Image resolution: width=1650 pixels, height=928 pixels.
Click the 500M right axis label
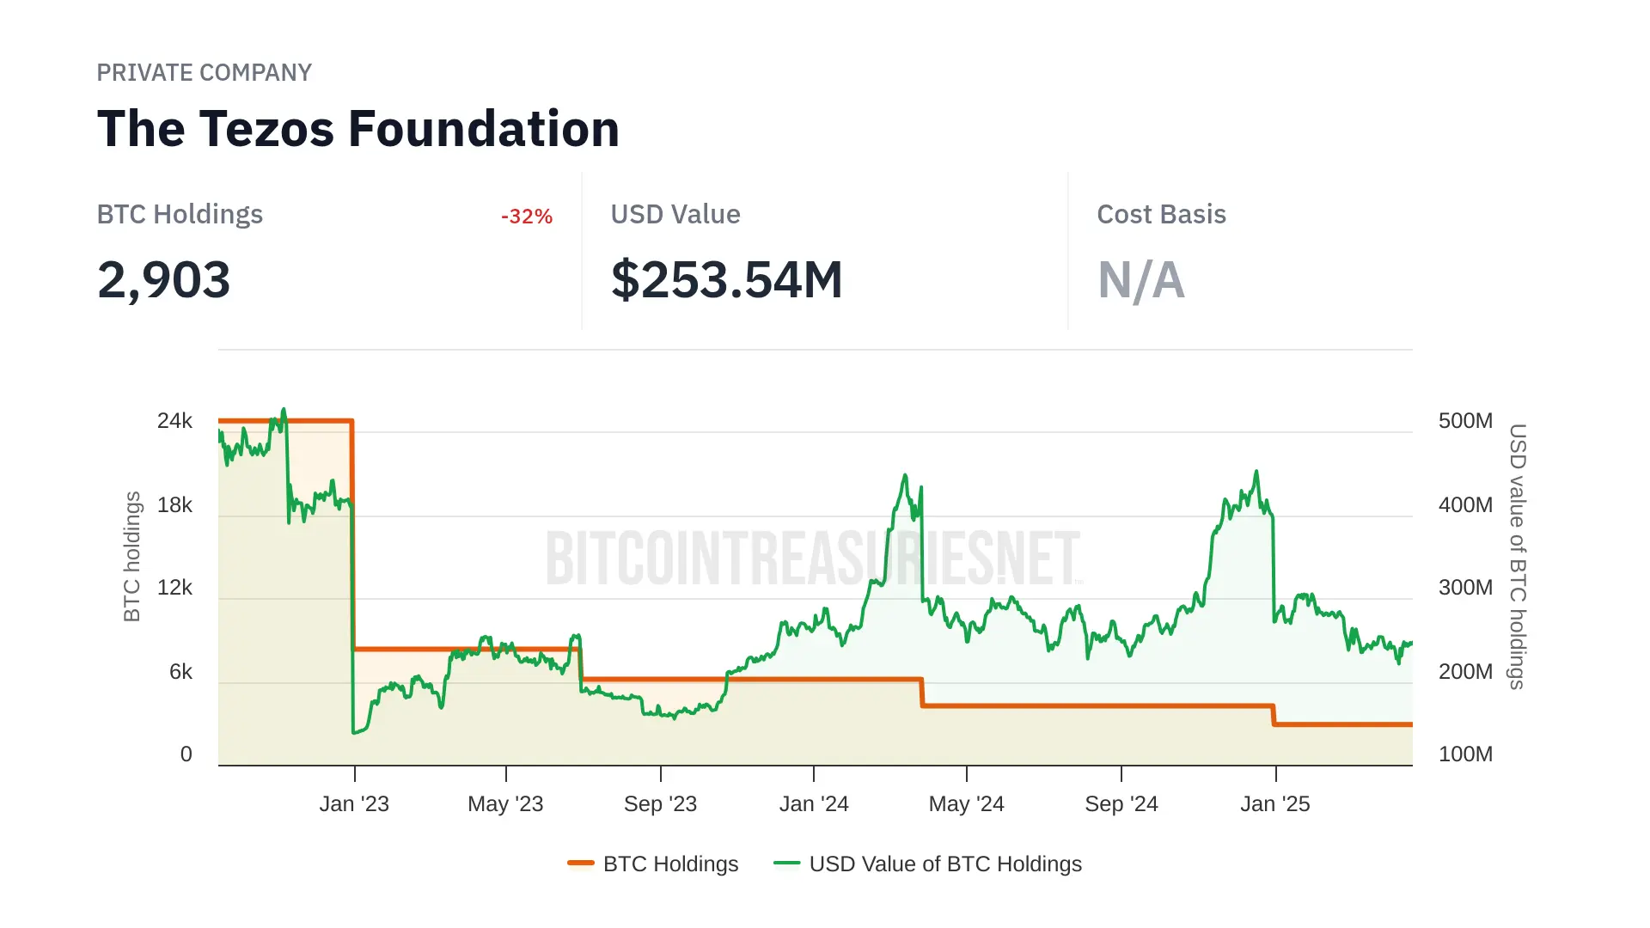[1465, 421]
